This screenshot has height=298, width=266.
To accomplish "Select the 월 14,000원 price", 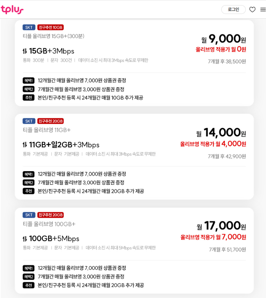I will 221,133.
